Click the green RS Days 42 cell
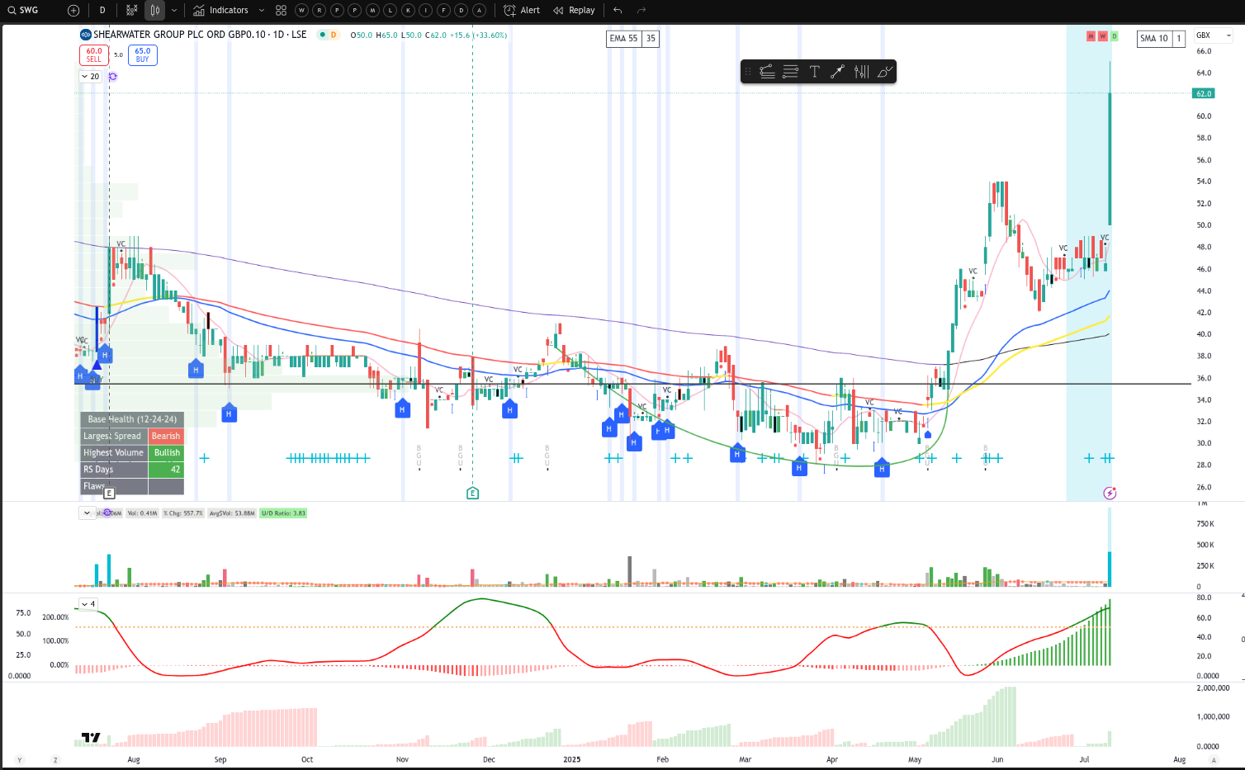The height and width of the screenshot is (770, 1245). 166,470
